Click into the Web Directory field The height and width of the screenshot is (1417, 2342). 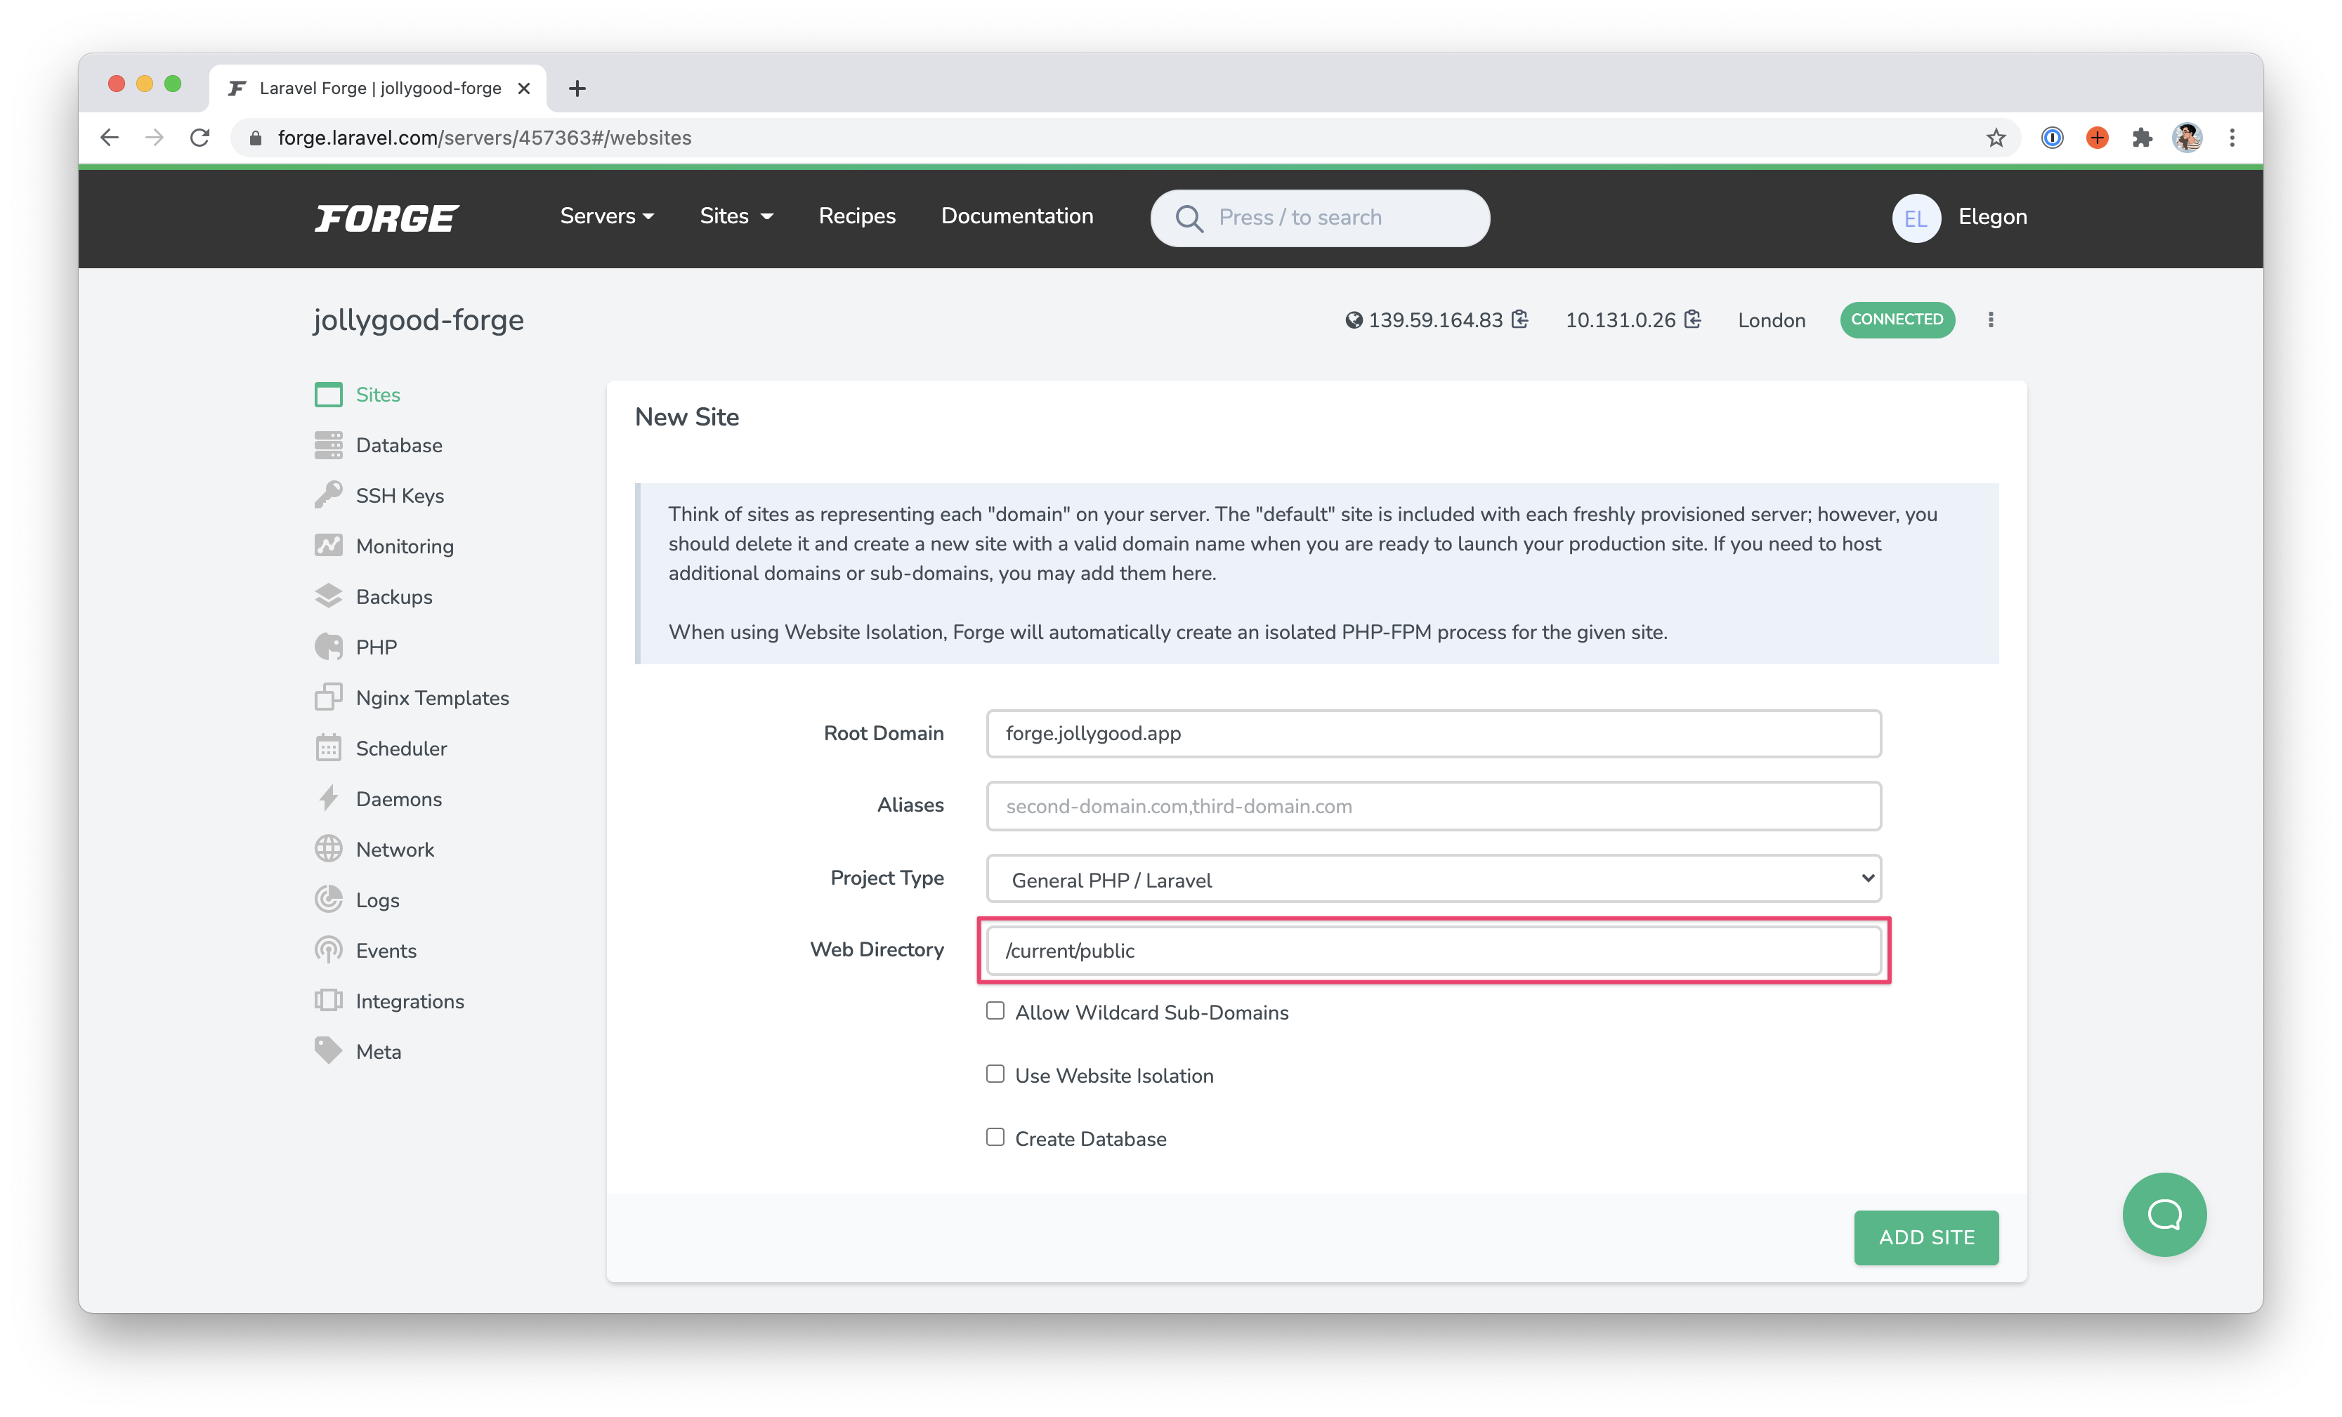point(1433,950)
